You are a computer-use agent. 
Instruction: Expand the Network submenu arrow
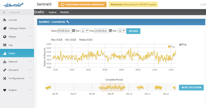click(30, 61)
